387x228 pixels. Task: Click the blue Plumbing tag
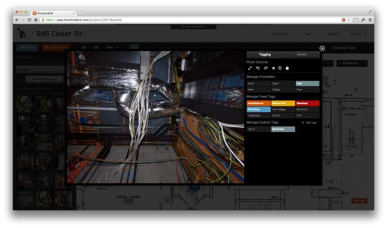[258, 109]
